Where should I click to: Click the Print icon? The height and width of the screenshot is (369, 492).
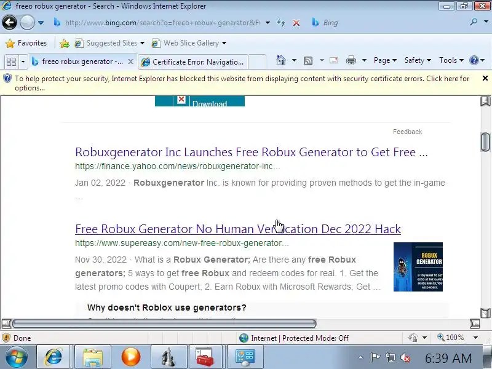tap(351, 60)
